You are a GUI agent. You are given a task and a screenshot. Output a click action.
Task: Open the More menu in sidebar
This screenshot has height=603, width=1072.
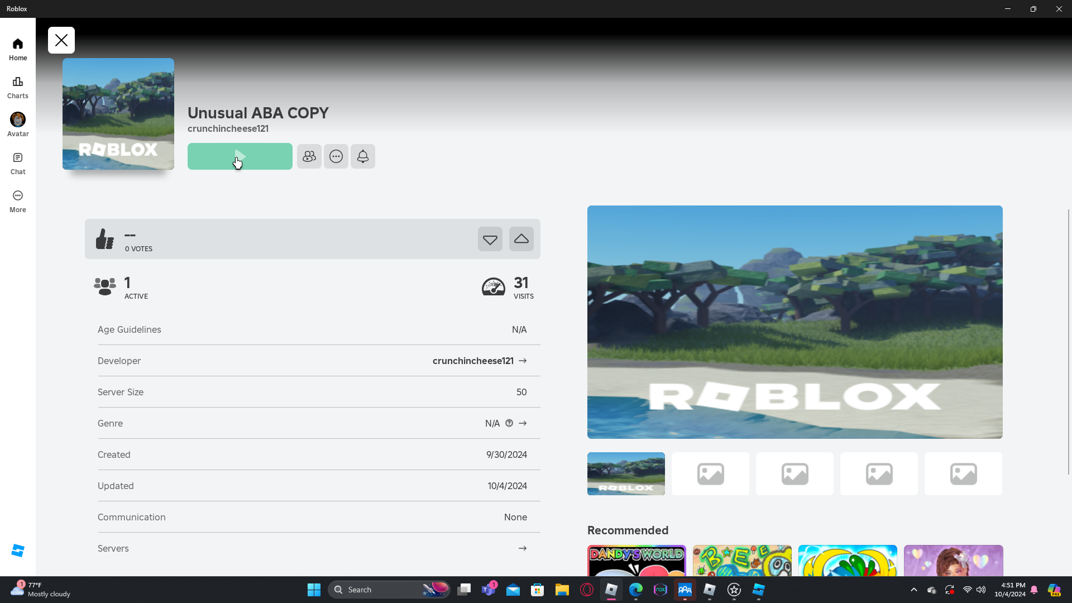click(18, 202)
